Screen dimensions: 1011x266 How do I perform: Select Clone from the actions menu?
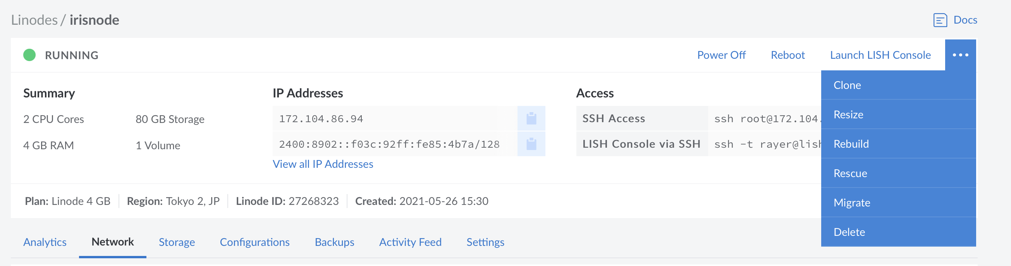click(898, 85)
